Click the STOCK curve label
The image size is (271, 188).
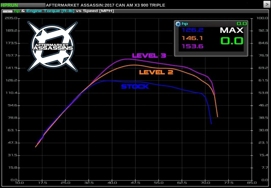135,86
